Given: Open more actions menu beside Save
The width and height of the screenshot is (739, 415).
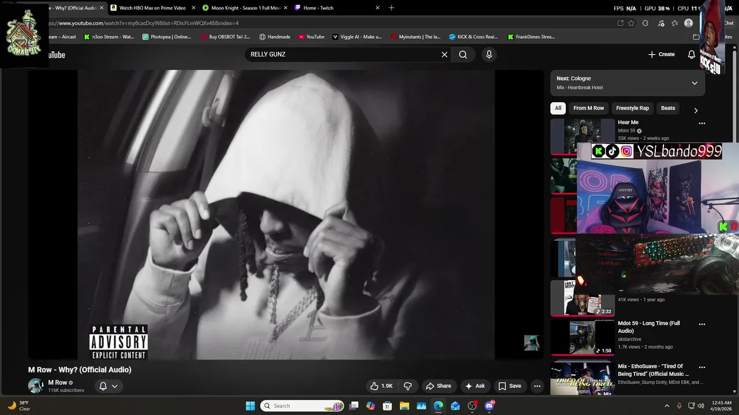Looking at the screenshot, I should [x=537, y=386].
